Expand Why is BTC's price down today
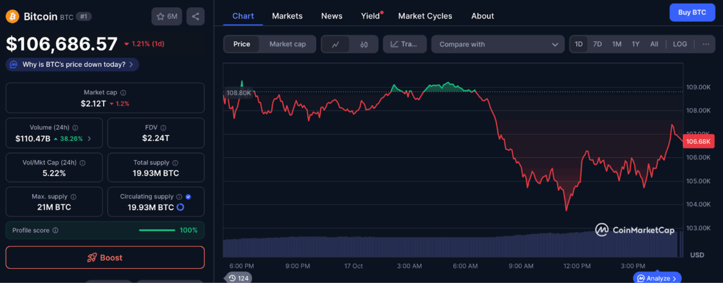This screenshot has width=723, height=283. tap(72, 64)
